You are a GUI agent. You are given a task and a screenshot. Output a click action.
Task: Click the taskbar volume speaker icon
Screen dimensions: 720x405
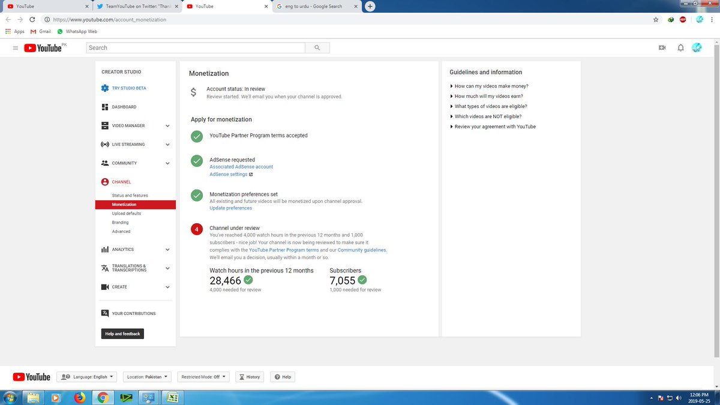click(679, 398)
